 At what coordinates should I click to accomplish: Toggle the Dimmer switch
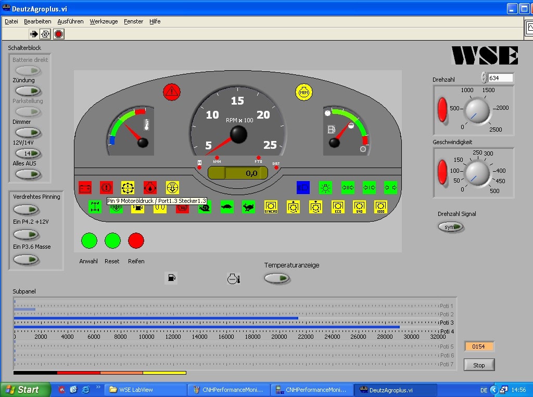pos(28,133)
